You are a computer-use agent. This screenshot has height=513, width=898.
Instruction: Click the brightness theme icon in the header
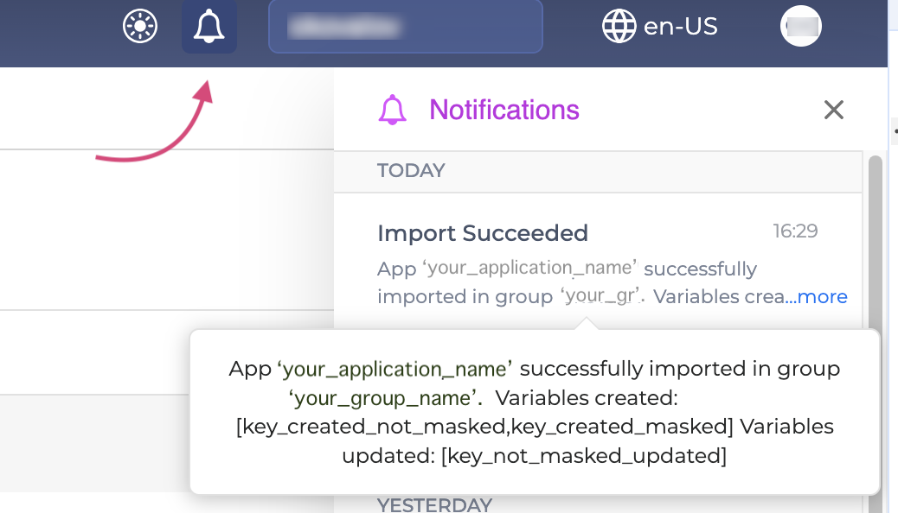tap(139, 26)
